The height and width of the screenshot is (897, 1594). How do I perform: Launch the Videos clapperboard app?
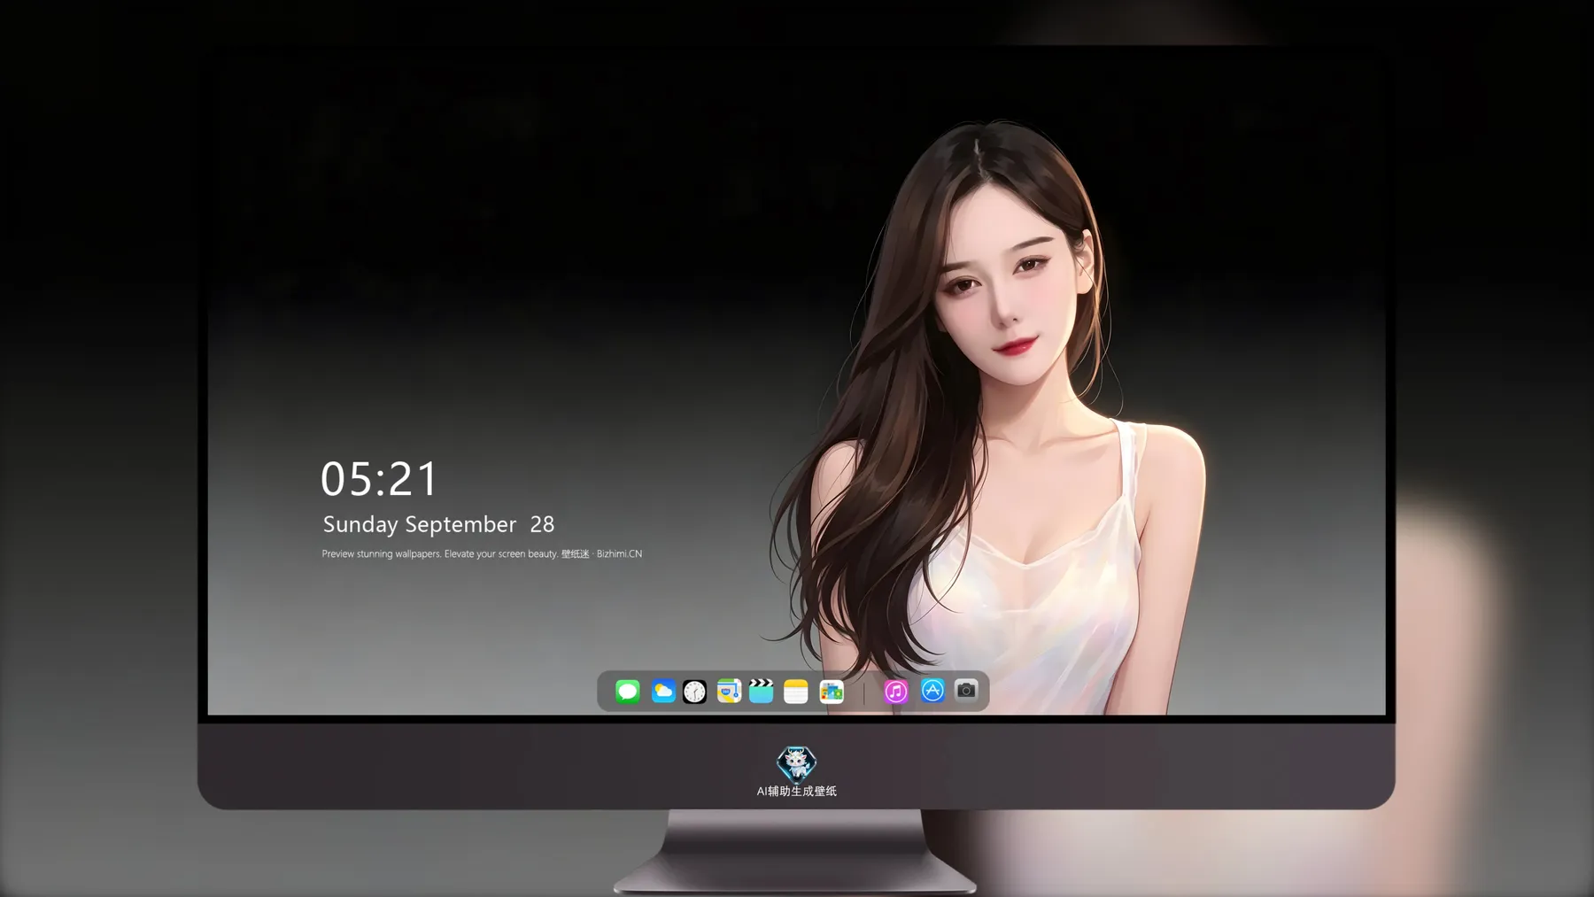pyautogui.click(x=762, y=692)
